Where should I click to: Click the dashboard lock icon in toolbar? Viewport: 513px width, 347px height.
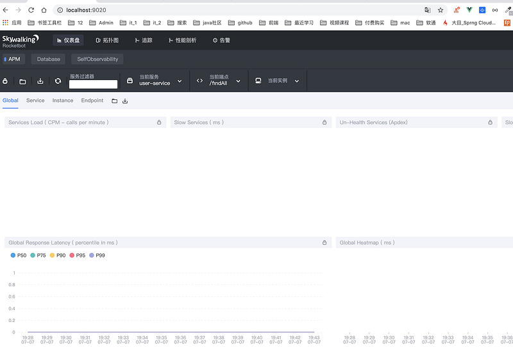click(5, 81)
